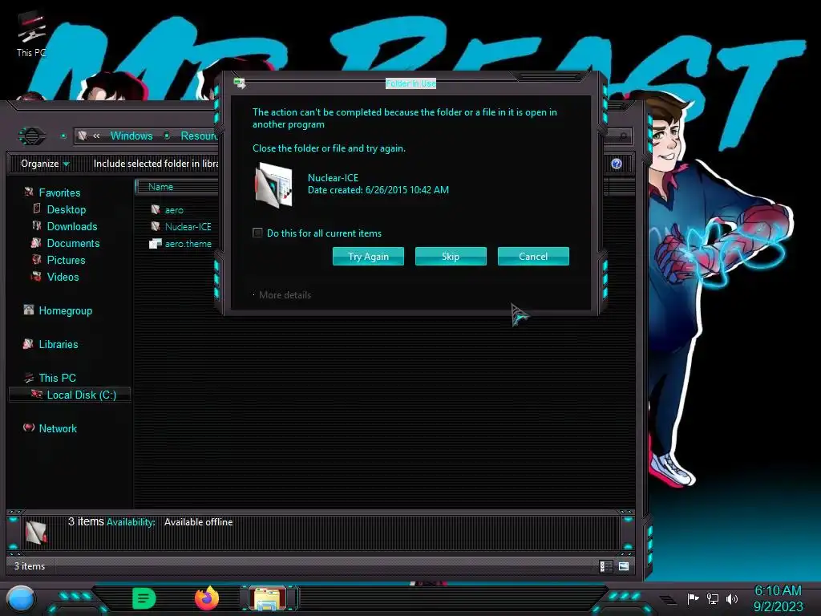Open This PC desktop icon
821x616 pixels.
coord(31,34)
